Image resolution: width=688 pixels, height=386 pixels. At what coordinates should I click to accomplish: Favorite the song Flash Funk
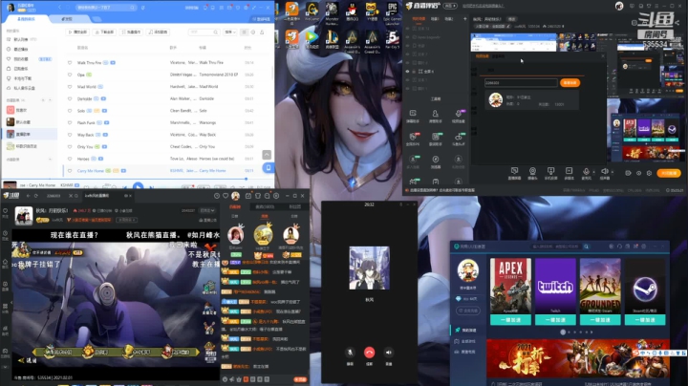click(70, 123)
